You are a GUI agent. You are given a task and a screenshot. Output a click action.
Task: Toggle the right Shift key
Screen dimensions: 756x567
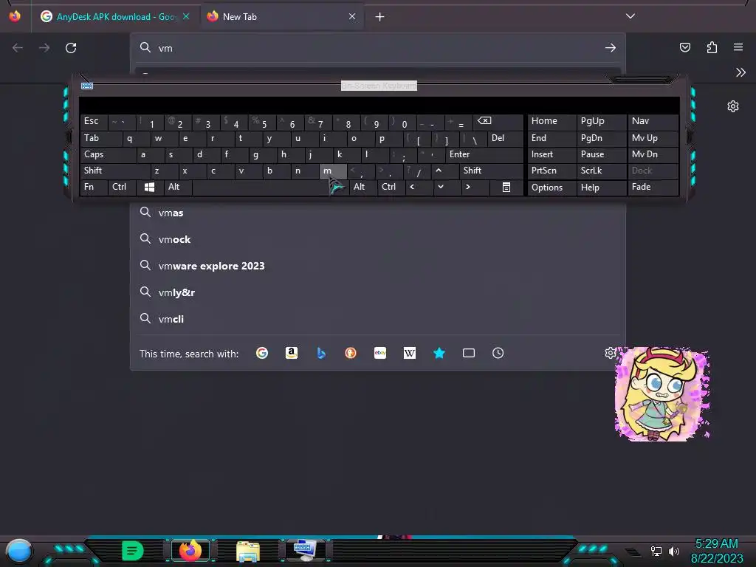490,171
